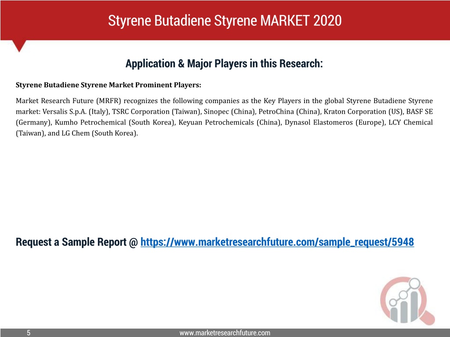Click the 'Styrene Butadiene Styrene MARKET 2020' title

(x=225, y=20)
